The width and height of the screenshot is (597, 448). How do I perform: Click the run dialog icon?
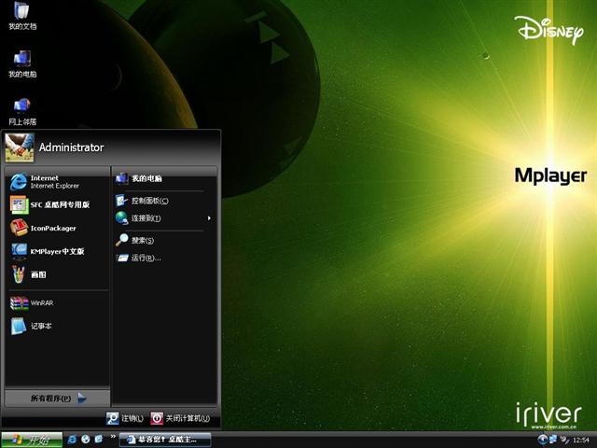coord(122,258)
